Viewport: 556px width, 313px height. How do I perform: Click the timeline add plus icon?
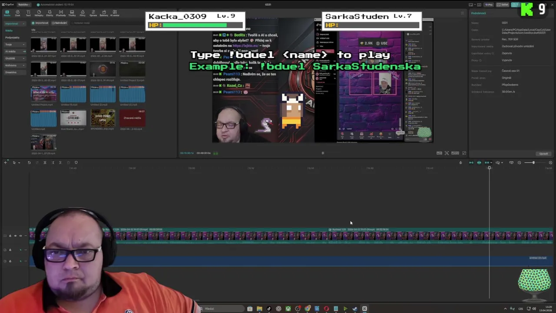5,163
